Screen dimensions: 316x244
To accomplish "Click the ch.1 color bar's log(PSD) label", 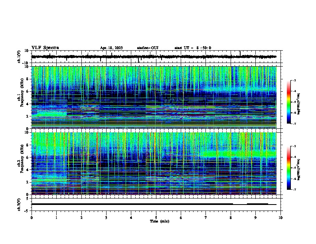I will (x=298, y=104).
